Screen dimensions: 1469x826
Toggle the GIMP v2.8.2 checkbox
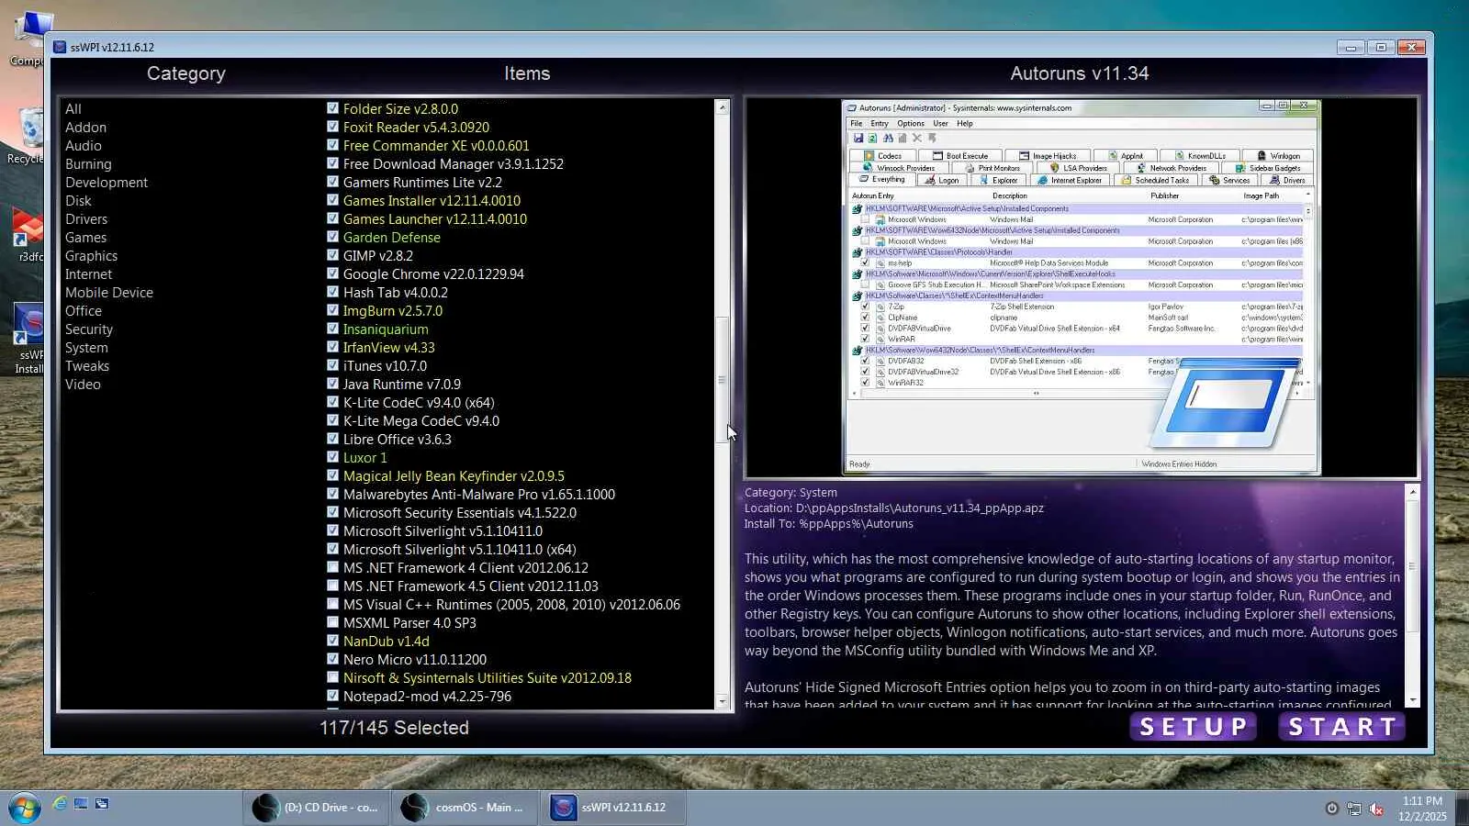333,255
